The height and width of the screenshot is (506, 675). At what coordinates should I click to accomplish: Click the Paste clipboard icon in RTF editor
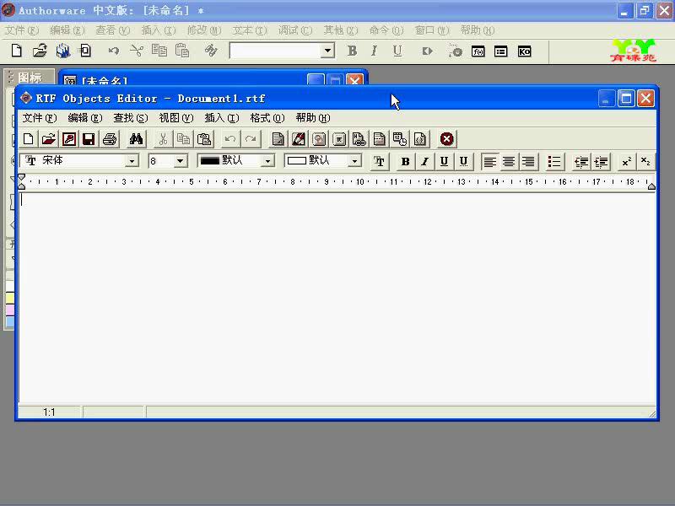(x=203, y=139)
